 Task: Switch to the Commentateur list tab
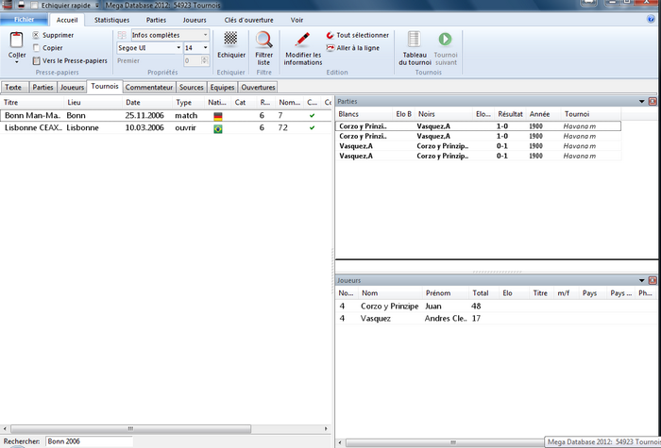[149, 87]
